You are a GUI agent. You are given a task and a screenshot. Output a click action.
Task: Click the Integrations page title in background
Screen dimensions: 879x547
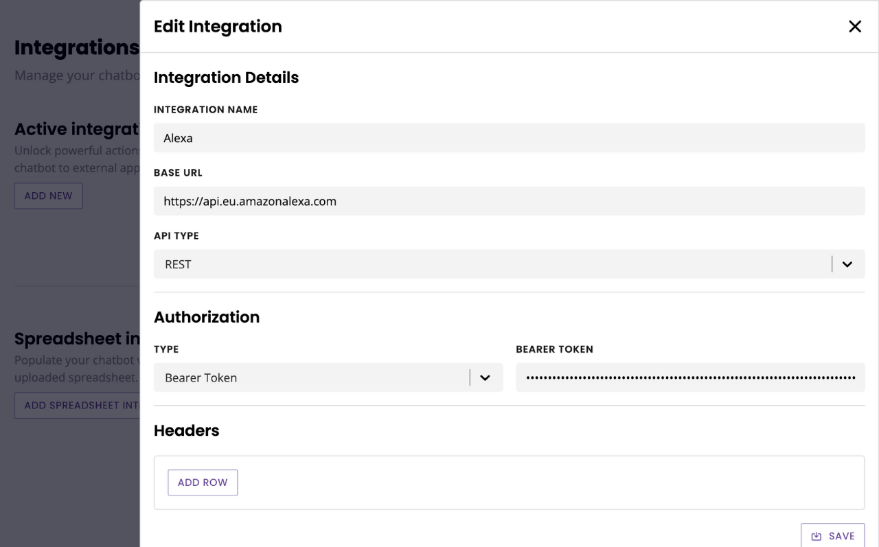(x=77, y=47)
